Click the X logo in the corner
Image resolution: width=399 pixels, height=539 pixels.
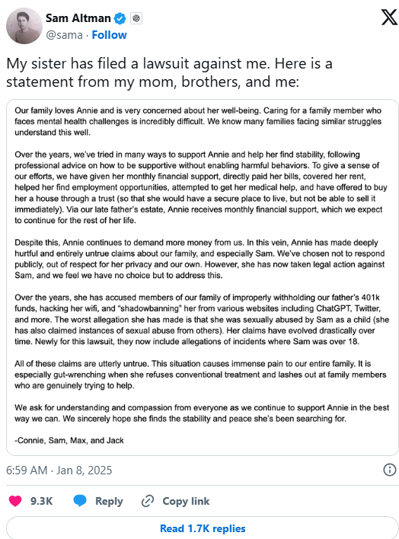click(389, 18)
